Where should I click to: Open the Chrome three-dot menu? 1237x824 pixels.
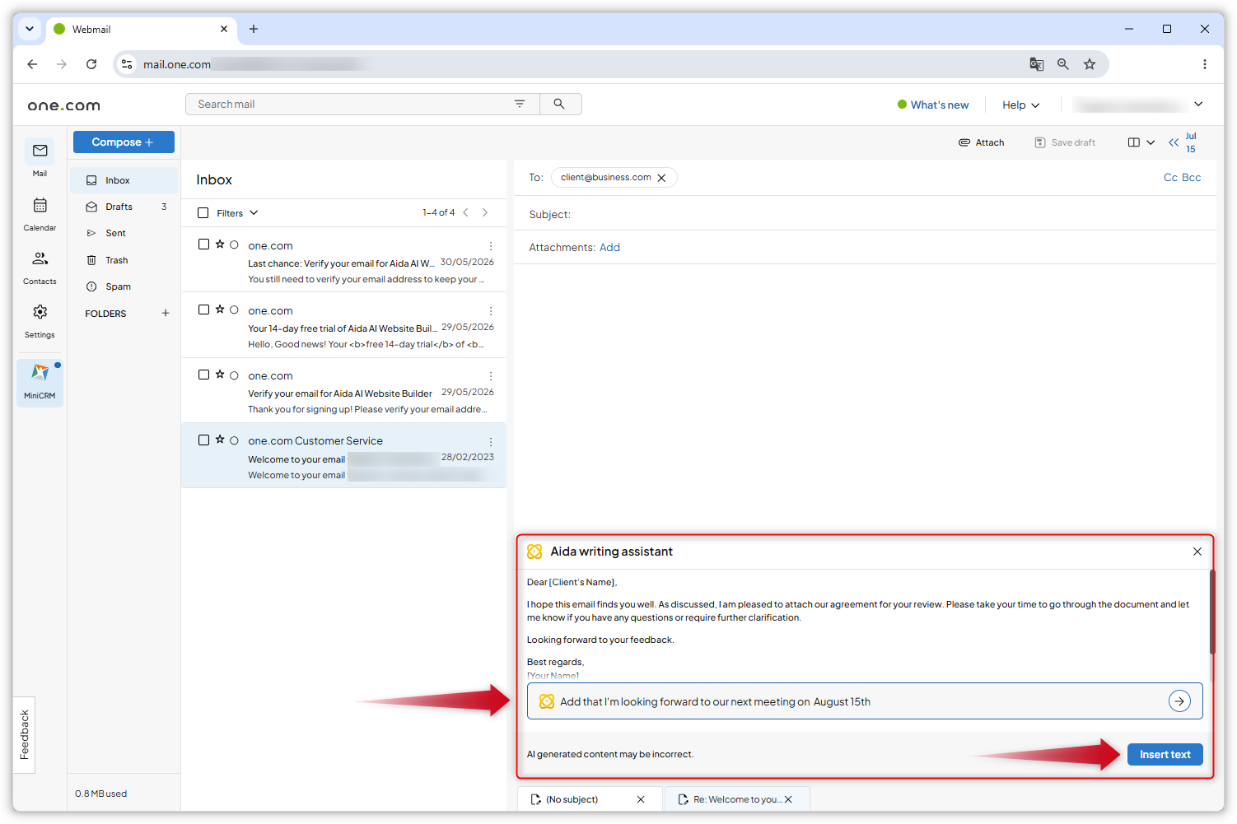1204,64
